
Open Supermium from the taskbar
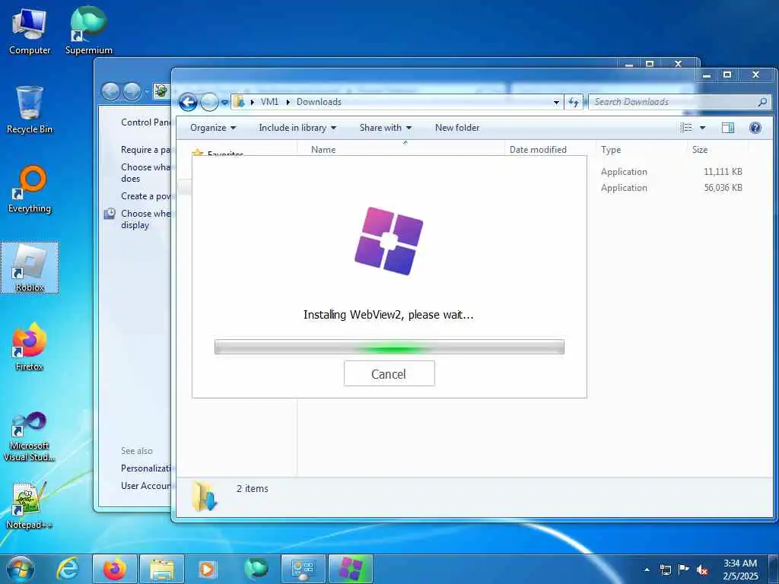pos(256,569)
